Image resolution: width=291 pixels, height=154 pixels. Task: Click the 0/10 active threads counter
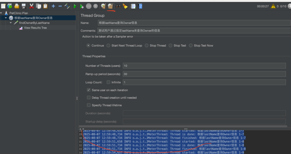tap(283, 6)
